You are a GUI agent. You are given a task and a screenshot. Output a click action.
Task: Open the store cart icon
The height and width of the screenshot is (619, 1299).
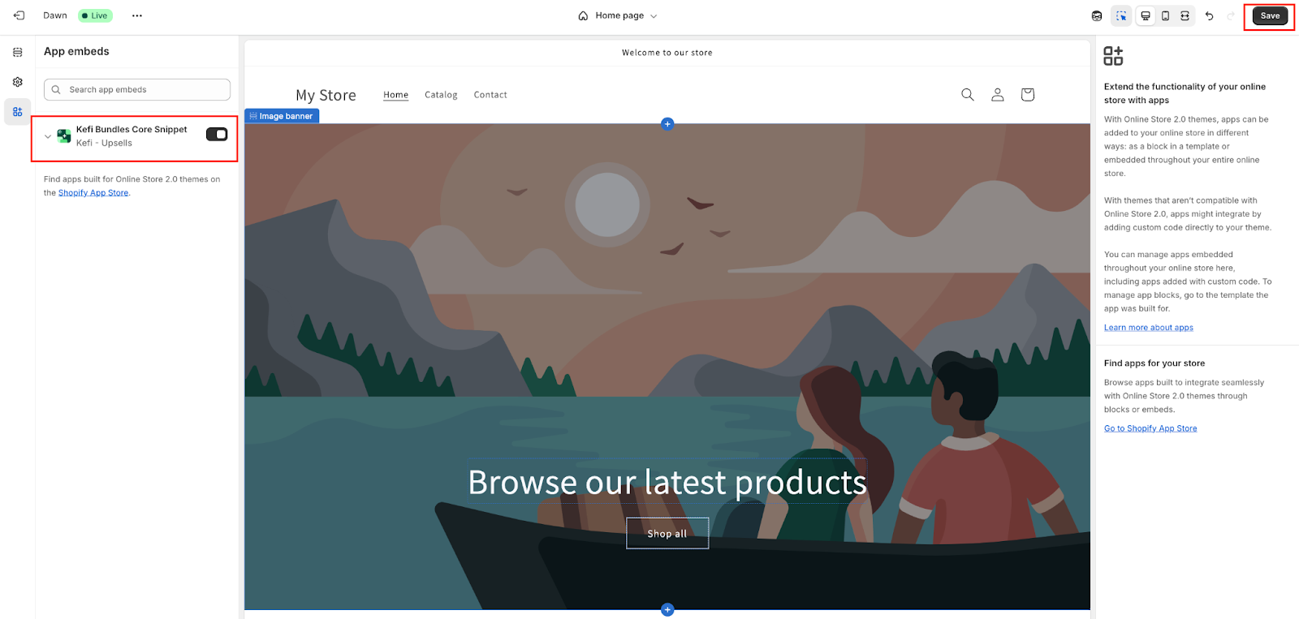1027,95
